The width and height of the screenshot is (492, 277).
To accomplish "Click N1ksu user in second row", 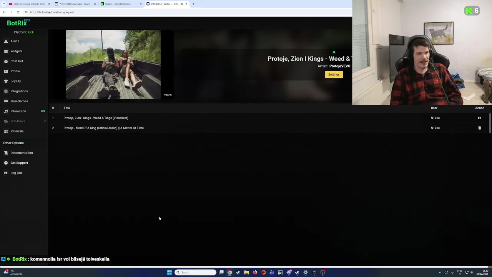I will click(x=435, y=128).
